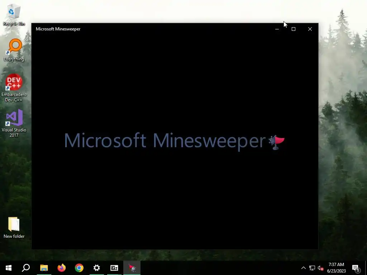Open 7-Zip from the taskbar
Screen dimensions: 367x275
114,268
